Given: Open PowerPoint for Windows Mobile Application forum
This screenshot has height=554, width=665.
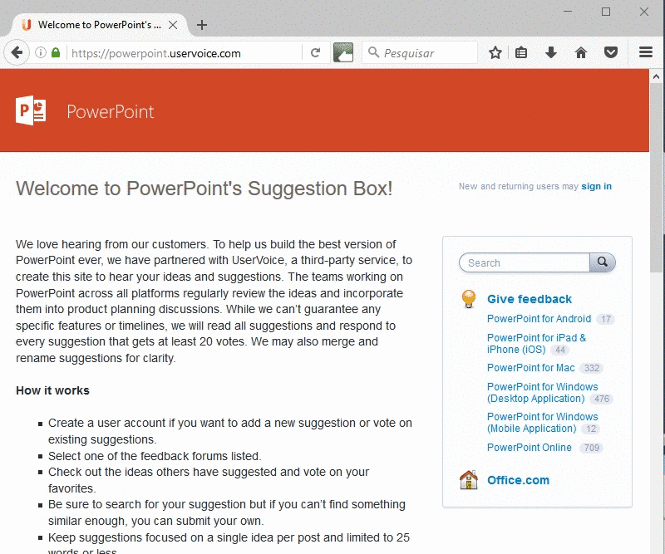Looking at the screenshot, I should (543, 423).
